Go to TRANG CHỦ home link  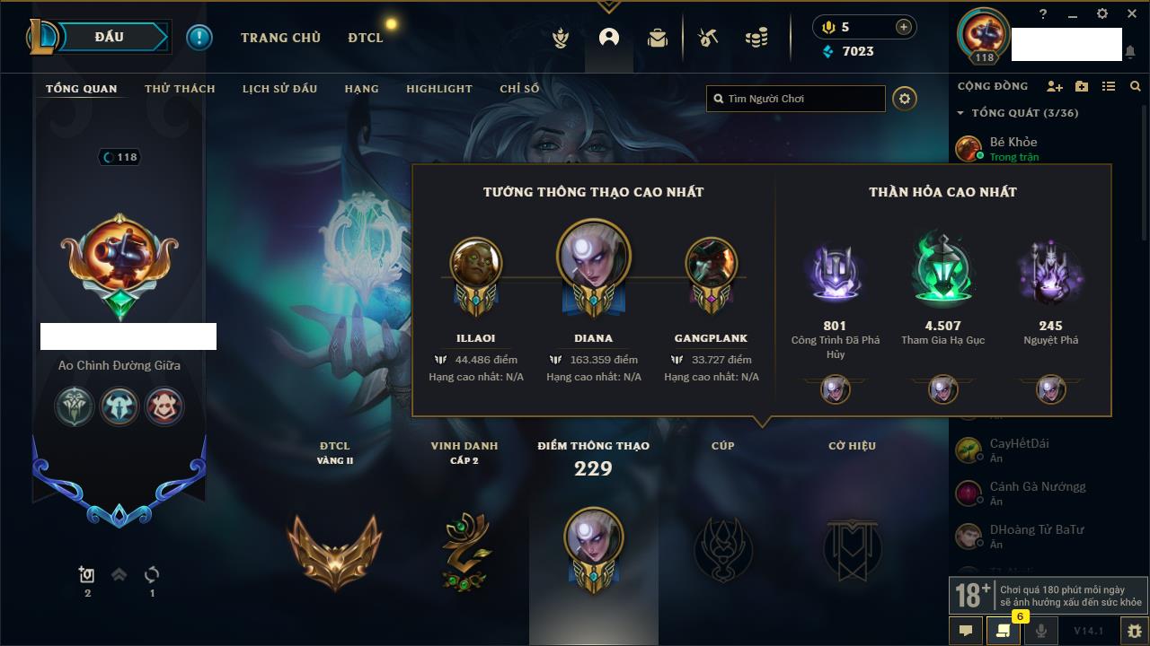click(280, 38)
